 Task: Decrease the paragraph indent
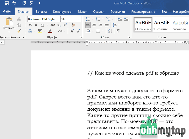click(x=120, y=19)
